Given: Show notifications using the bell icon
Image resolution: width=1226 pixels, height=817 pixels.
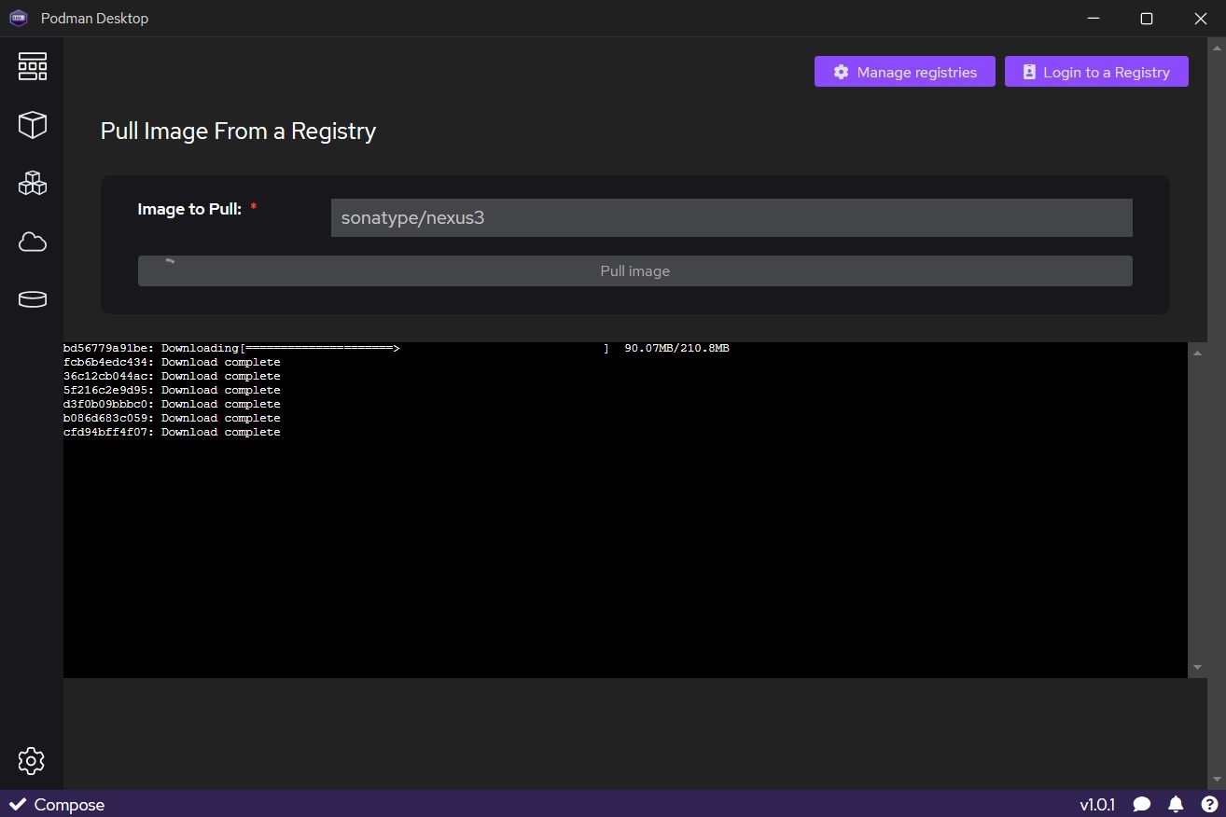Looking at the screenshot, I should [1176, 804].
